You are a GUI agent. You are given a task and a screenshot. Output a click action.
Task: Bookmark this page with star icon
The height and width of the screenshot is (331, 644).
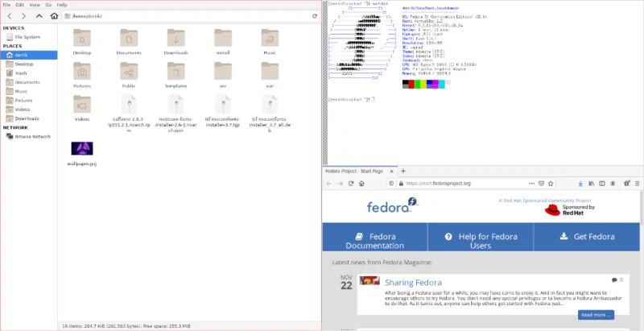pos(551,184)
